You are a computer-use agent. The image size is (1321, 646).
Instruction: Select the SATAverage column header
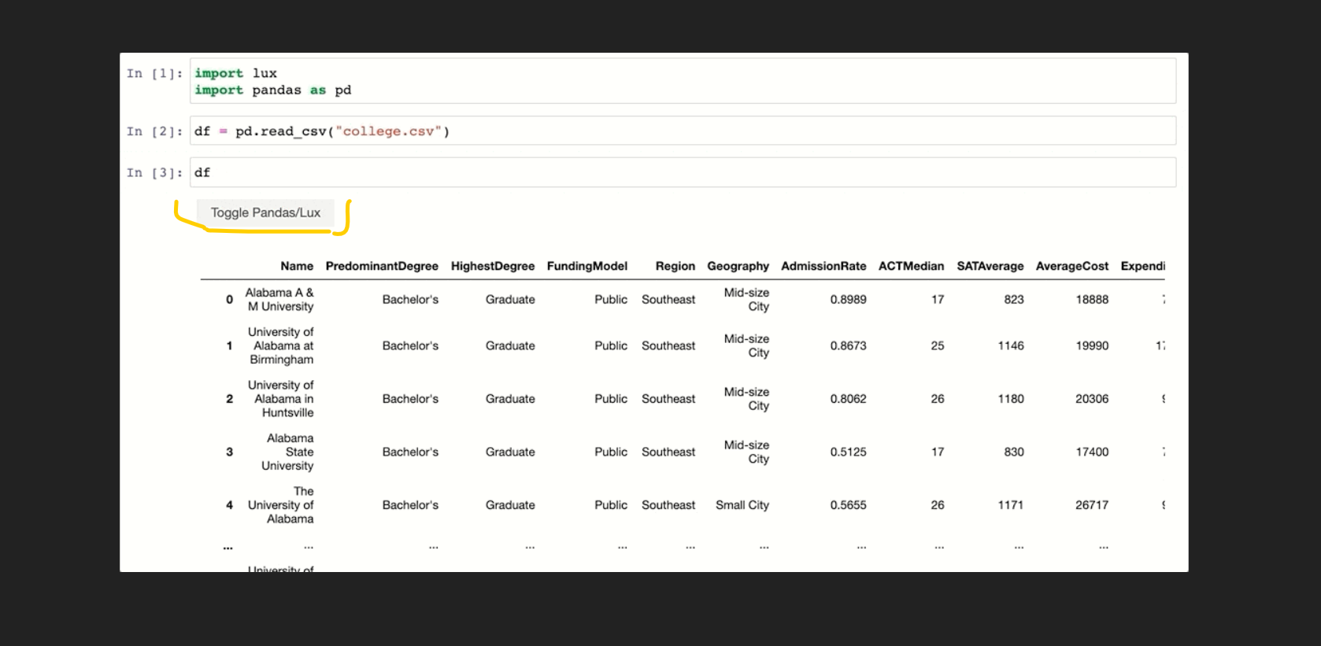(990, 266)
